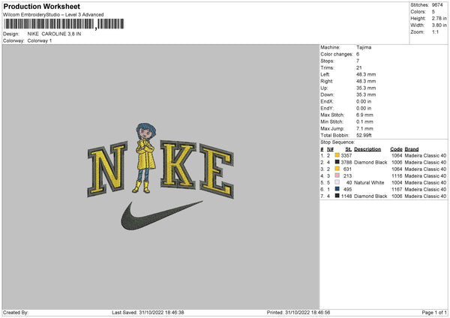Screen dimensions: 450x318
Task: Click stitch count 3357 in stop 1
Action: click(346, 155)
